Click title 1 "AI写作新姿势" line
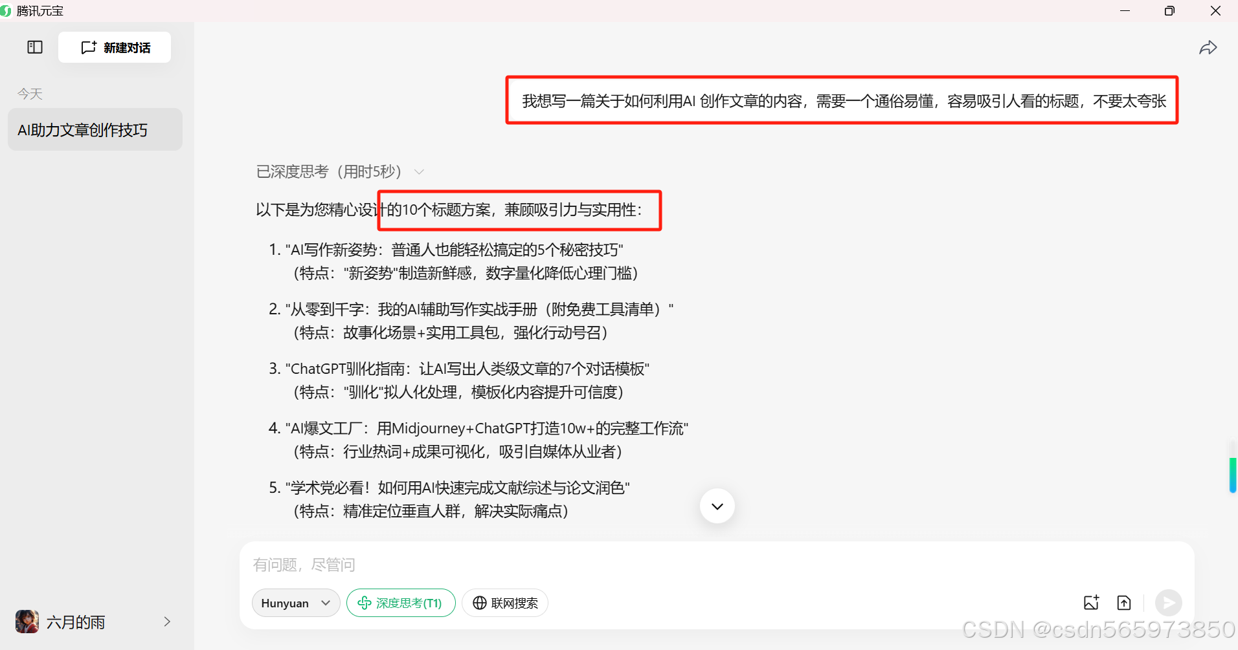This screenshot has width=1238, height=650. pos(454,250)
